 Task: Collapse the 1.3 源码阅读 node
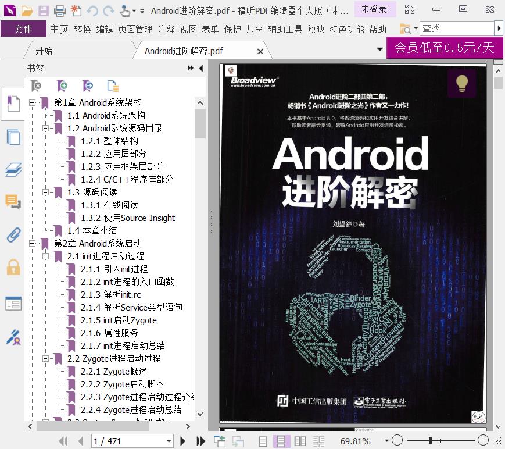tap(46, 193)
